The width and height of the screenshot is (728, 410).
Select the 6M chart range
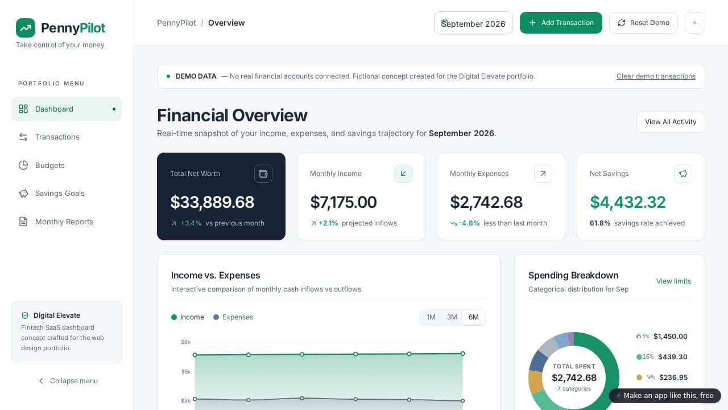click(x=474, y=317)
